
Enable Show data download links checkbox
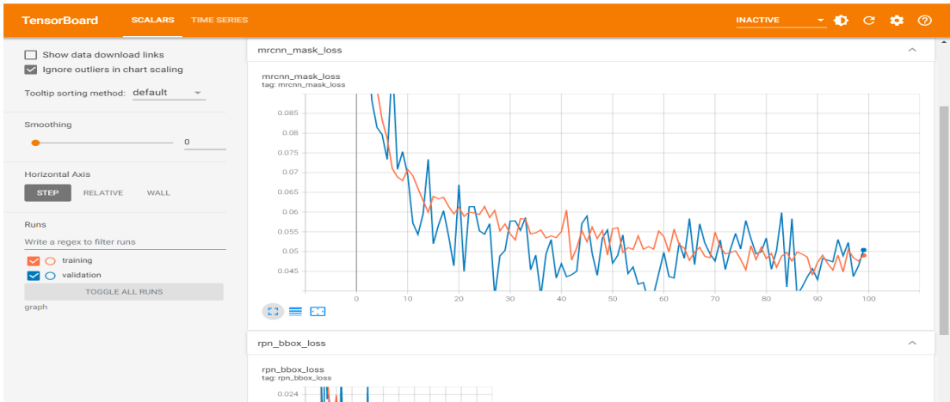pyautogui.click(x=31, y=55)
